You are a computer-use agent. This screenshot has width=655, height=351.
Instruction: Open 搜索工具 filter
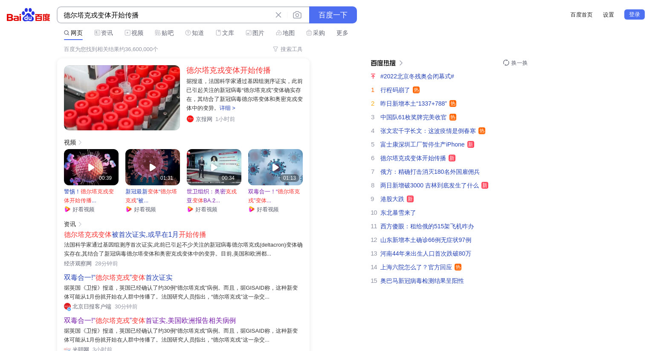pyautogui.click(x=288, y=49)
